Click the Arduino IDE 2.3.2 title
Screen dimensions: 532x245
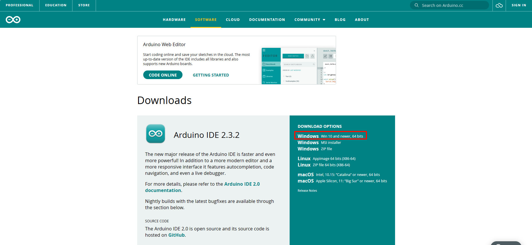click(x=206, y=135)
